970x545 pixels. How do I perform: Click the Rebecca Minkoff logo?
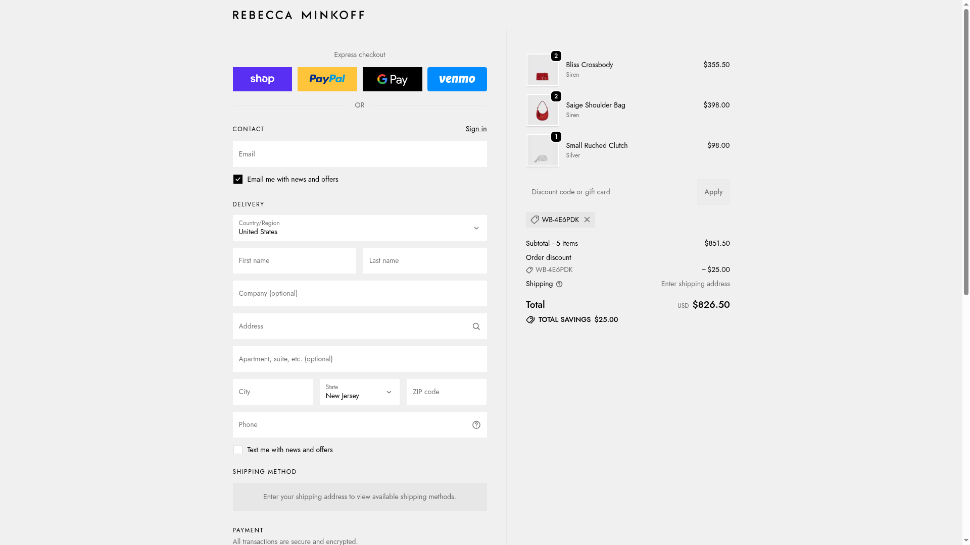click(298, 15)
